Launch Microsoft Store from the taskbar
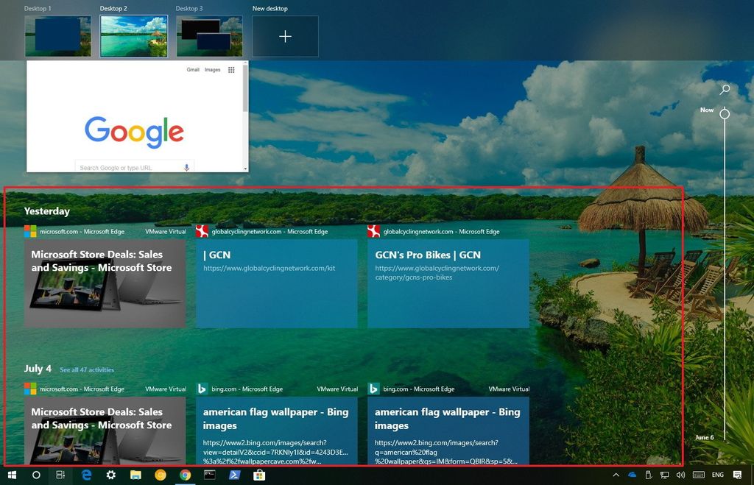This screenshot has height=485, width=754. tap(260, 475)
